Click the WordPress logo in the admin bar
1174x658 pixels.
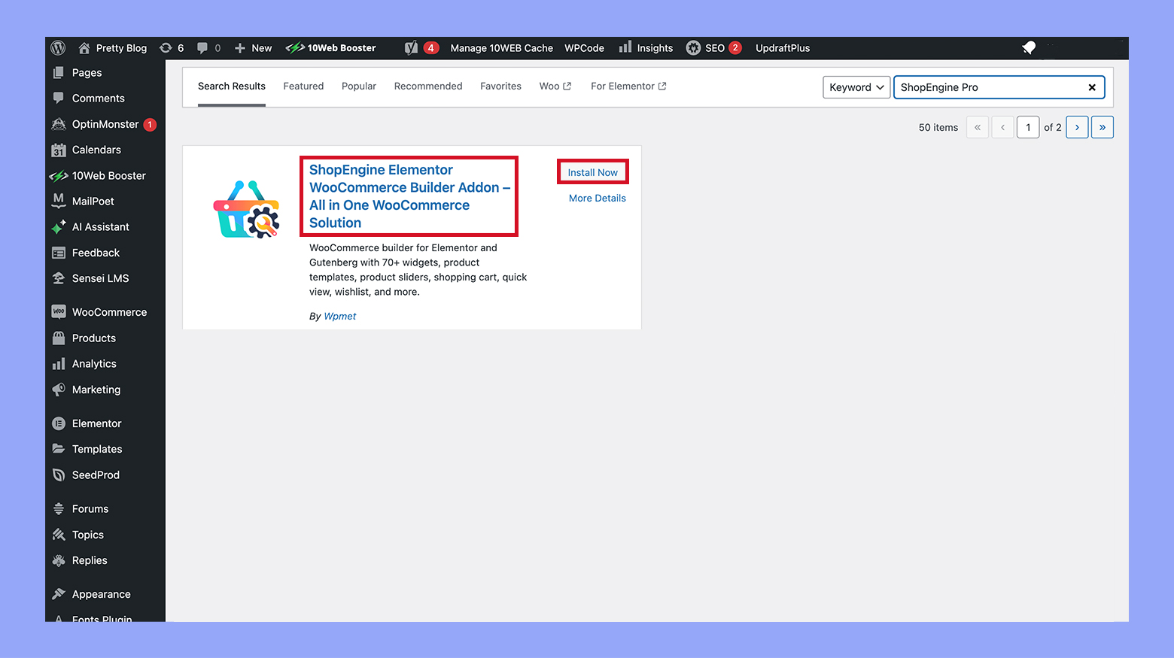click(58, 47)
